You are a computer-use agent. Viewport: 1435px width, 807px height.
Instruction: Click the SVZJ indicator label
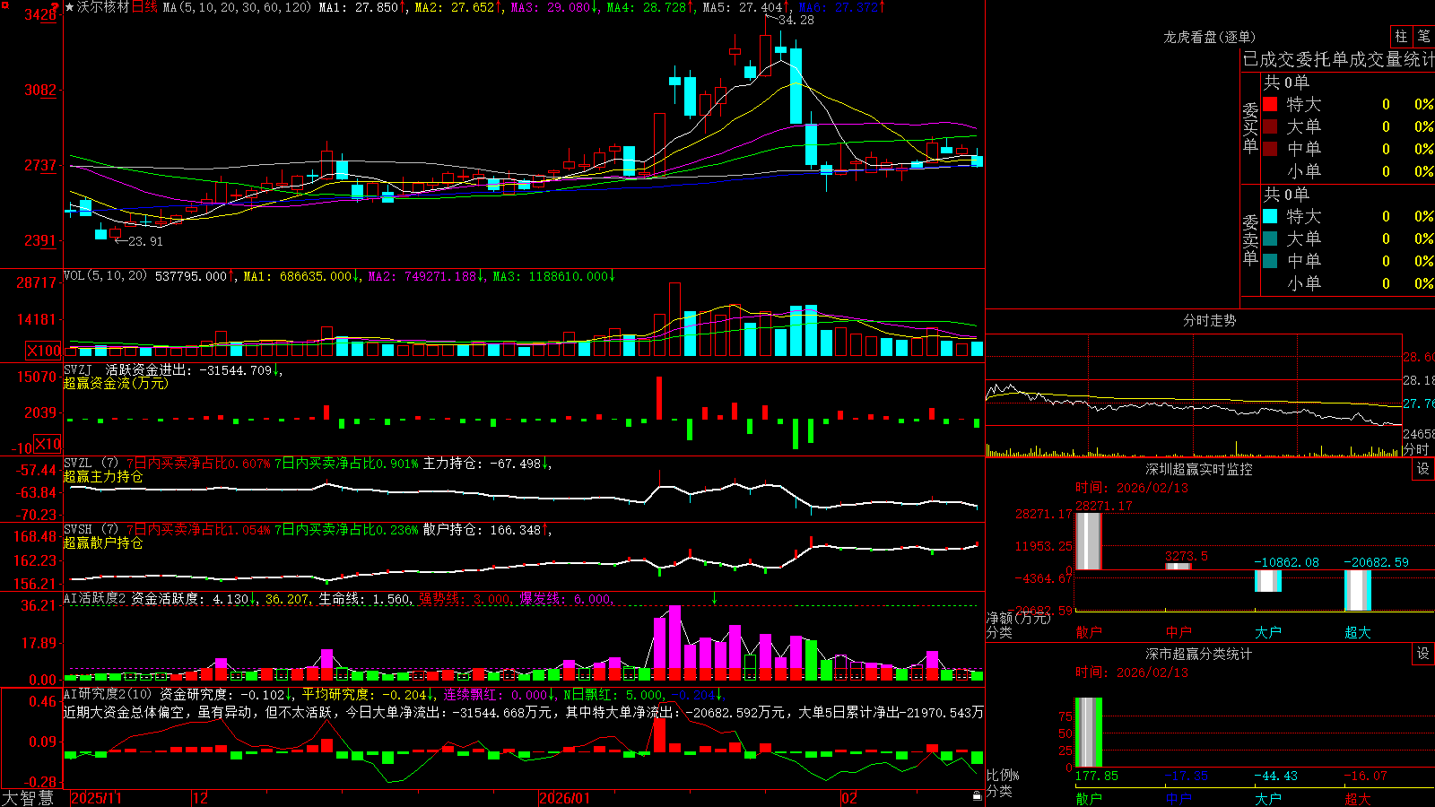78,369
